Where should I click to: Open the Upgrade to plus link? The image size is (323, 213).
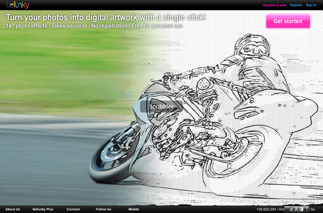pyautogui.click(x=275, y=5)
